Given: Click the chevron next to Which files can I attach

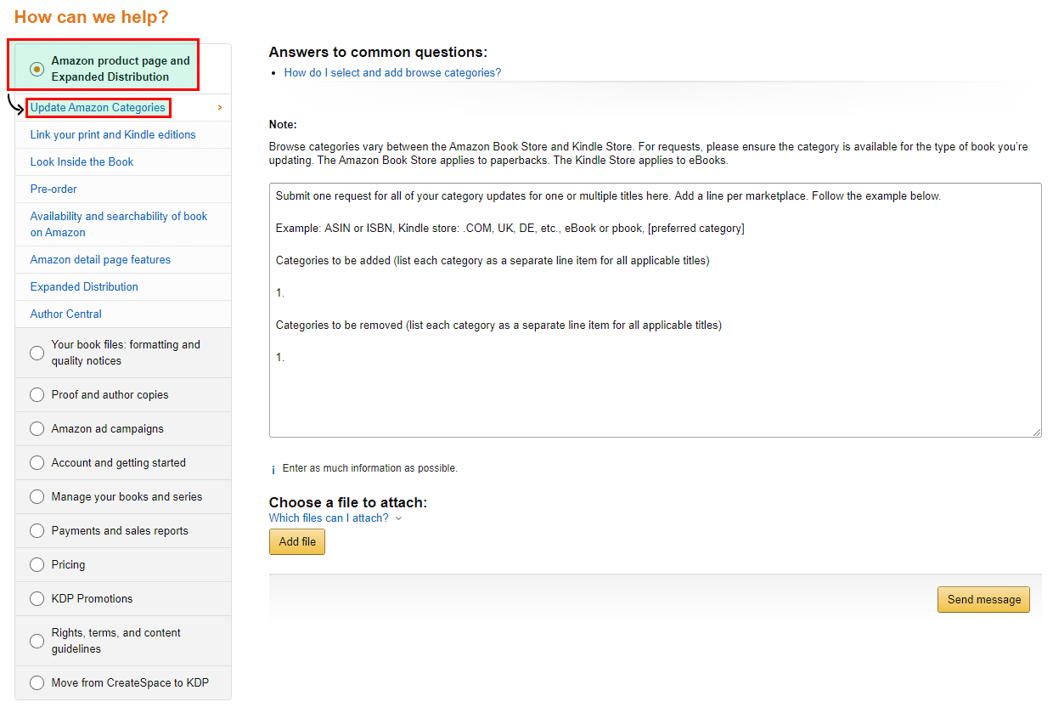Looking at the screenshot, I should tap(398, 518).
